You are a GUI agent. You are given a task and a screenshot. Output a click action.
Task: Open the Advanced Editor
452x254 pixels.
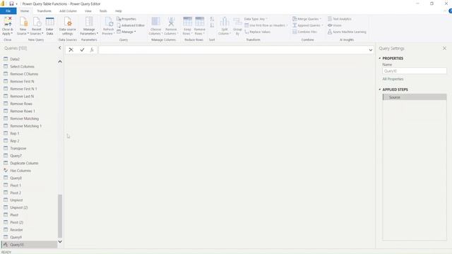pos(131,25)
